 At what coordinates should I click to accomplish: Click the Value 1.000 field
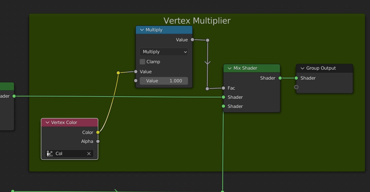point(164,81)
